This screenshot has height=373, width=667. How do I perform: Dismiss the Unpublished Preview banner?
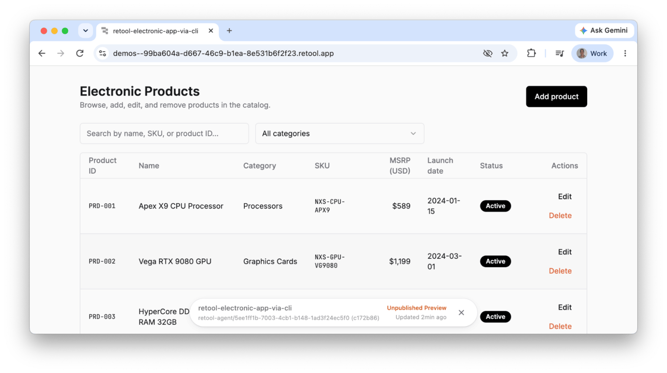tap(461, 313)
